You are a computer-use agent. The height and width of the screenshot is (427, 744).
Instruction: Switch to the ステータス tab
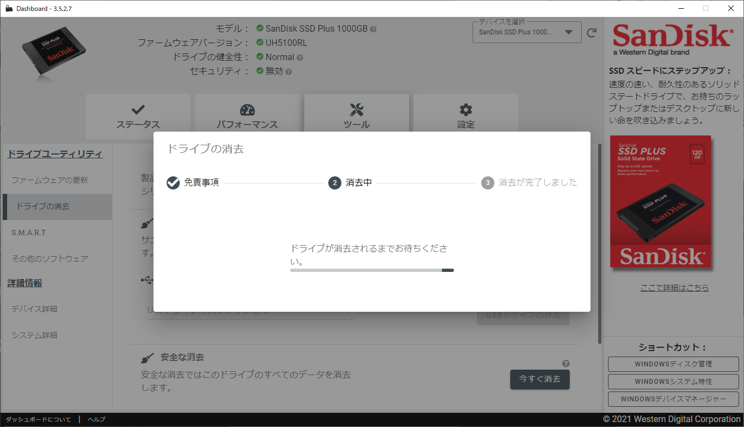click(x=138, y=116)
